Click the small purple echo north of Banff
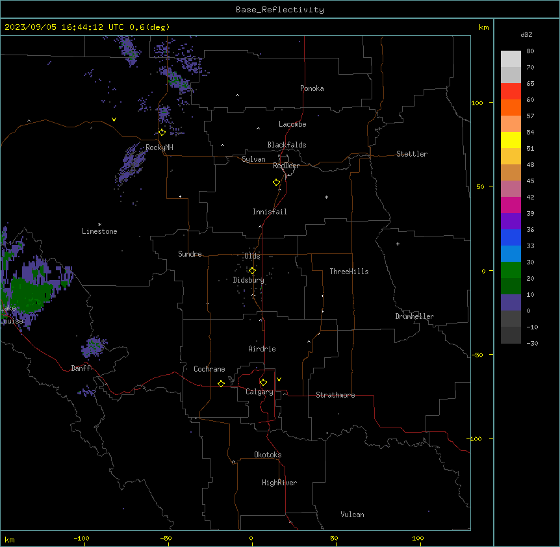Screen dimensions: 560x547 tap(94, 347)
